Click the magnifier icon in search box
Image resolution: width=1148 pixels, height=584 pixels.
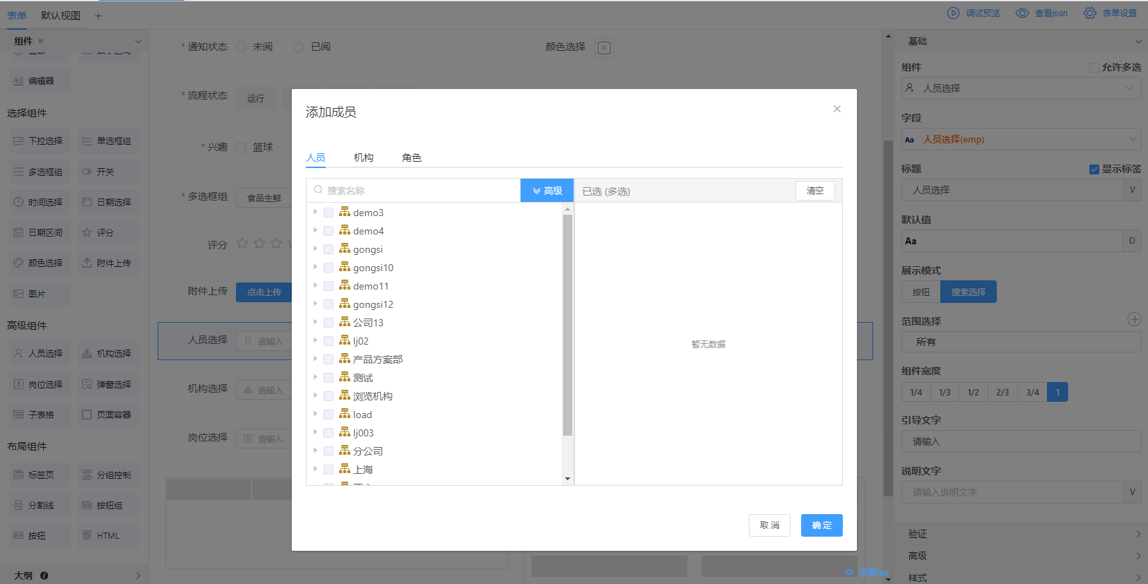(x=319, y=190)
